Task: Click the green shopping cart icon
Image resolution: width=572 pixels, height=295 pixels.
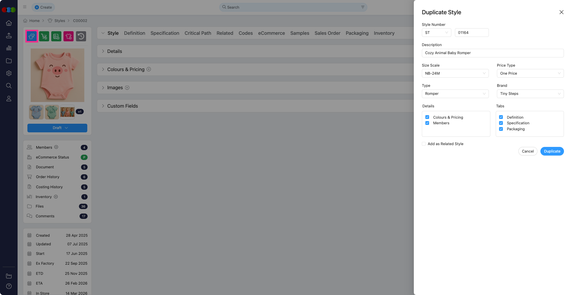Action: (44, 36)
